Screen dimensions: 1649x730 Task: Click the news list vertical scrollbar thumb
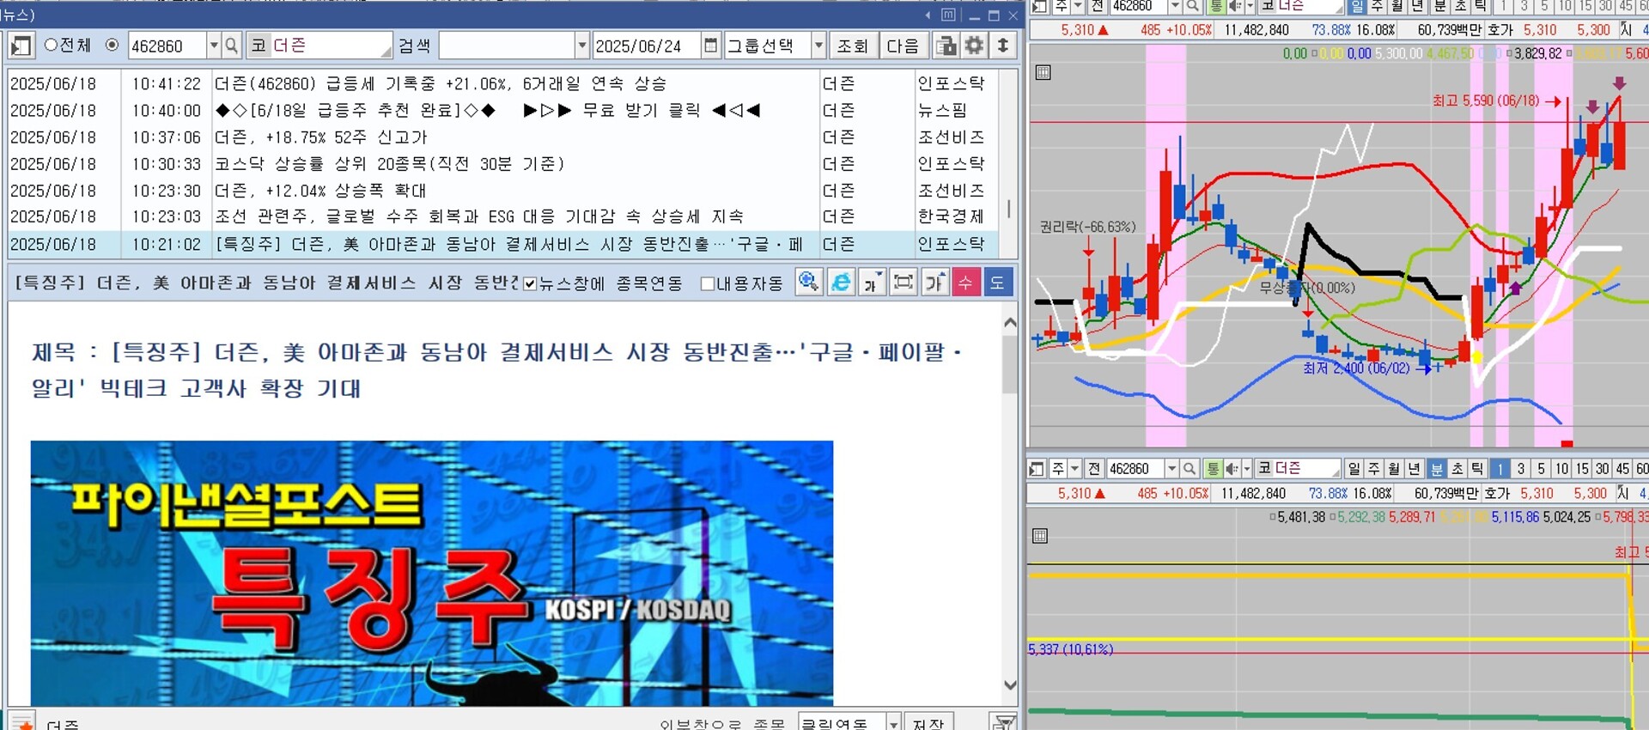pyautogui.click(x=1008, y=209)
